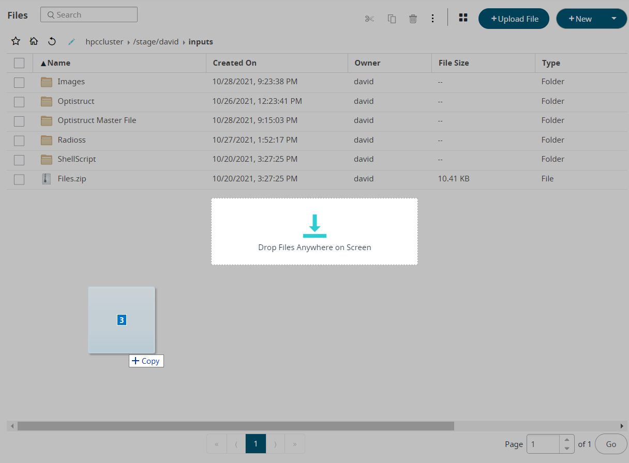
Task: Open the Optistruct folder name
Action: pos(76,101)
